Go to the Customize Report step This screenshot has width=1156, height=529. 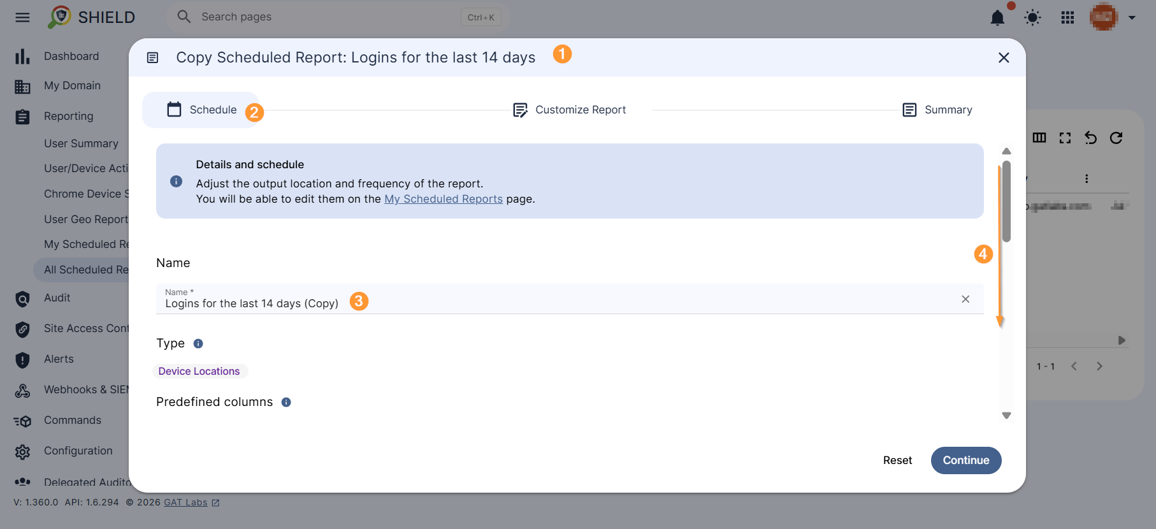[x=570, y=110]
